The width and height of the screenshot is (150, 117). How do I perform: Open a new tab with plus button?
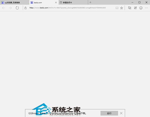click(x=90, y=2)
